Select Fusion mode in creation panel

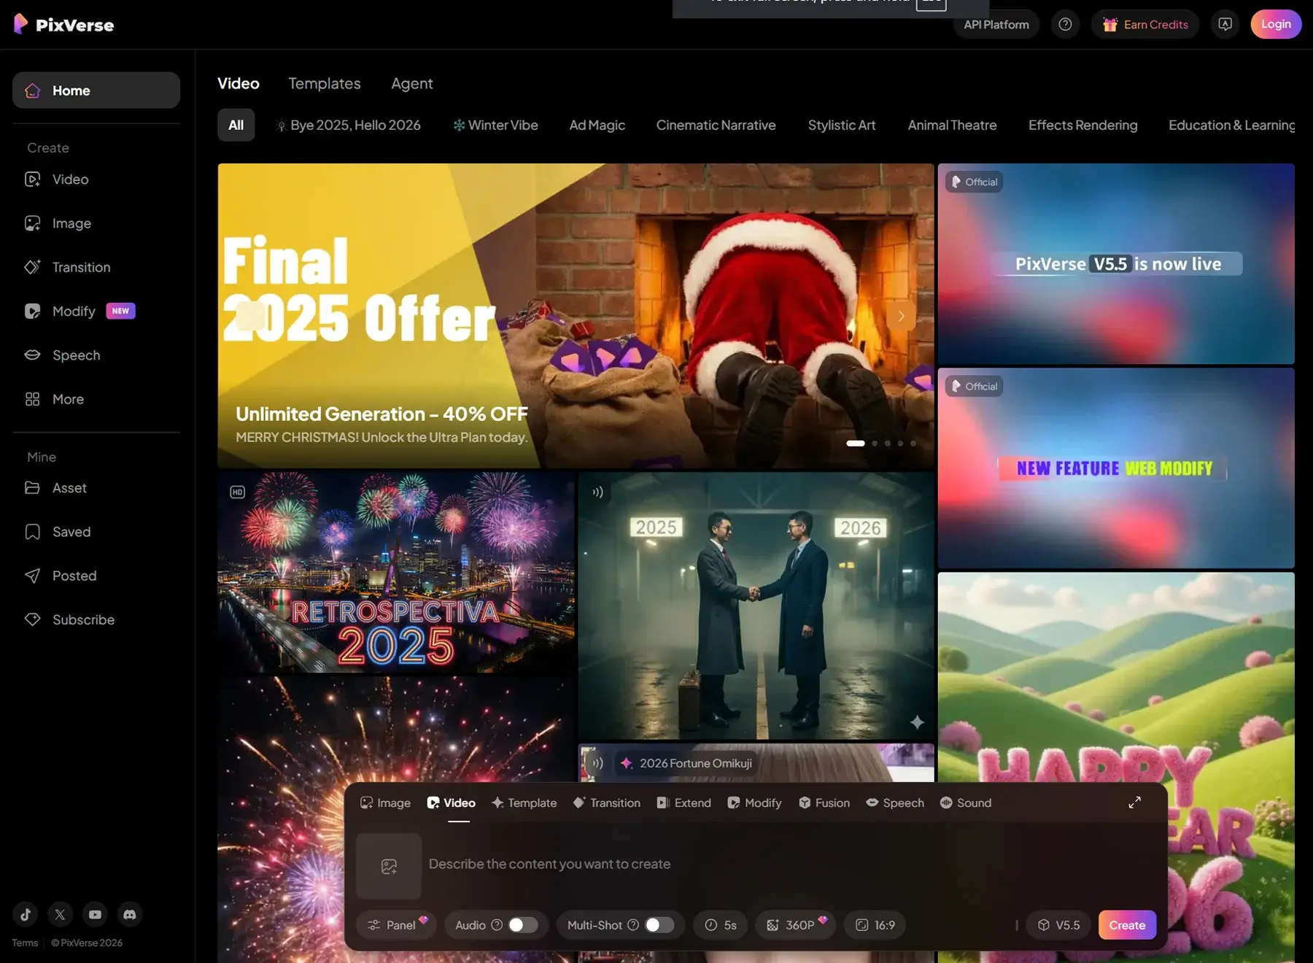(824, 802)
